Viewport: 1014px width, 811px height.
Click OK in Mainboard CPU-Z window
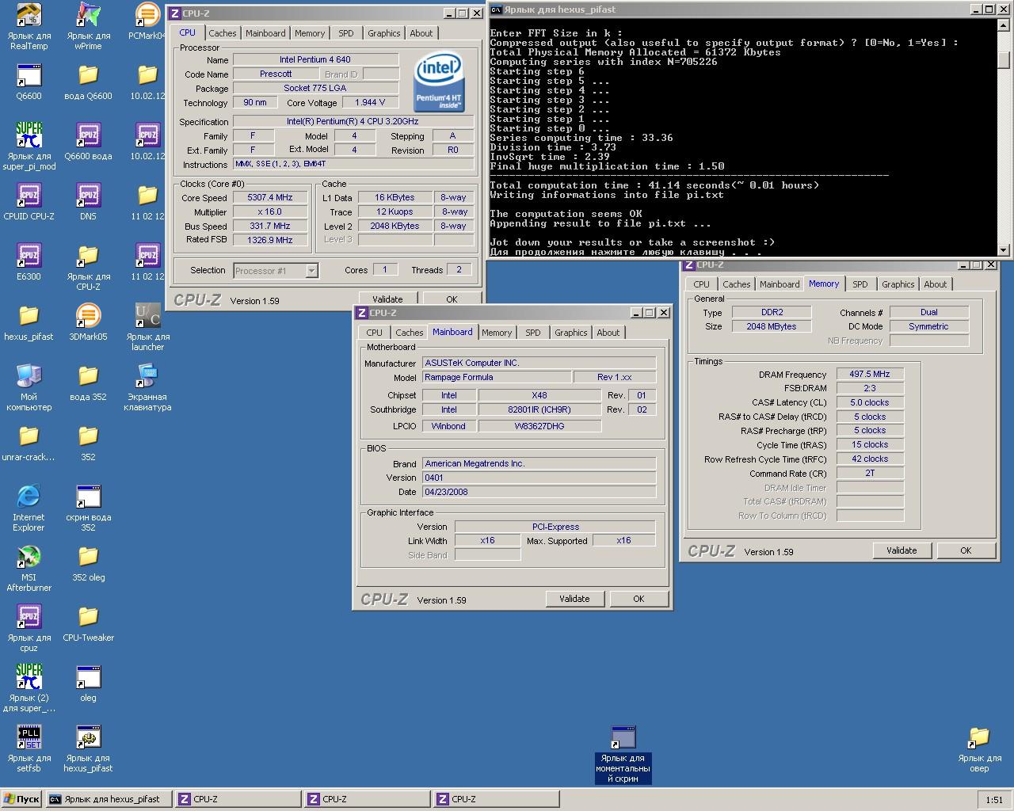pos(639,599)
